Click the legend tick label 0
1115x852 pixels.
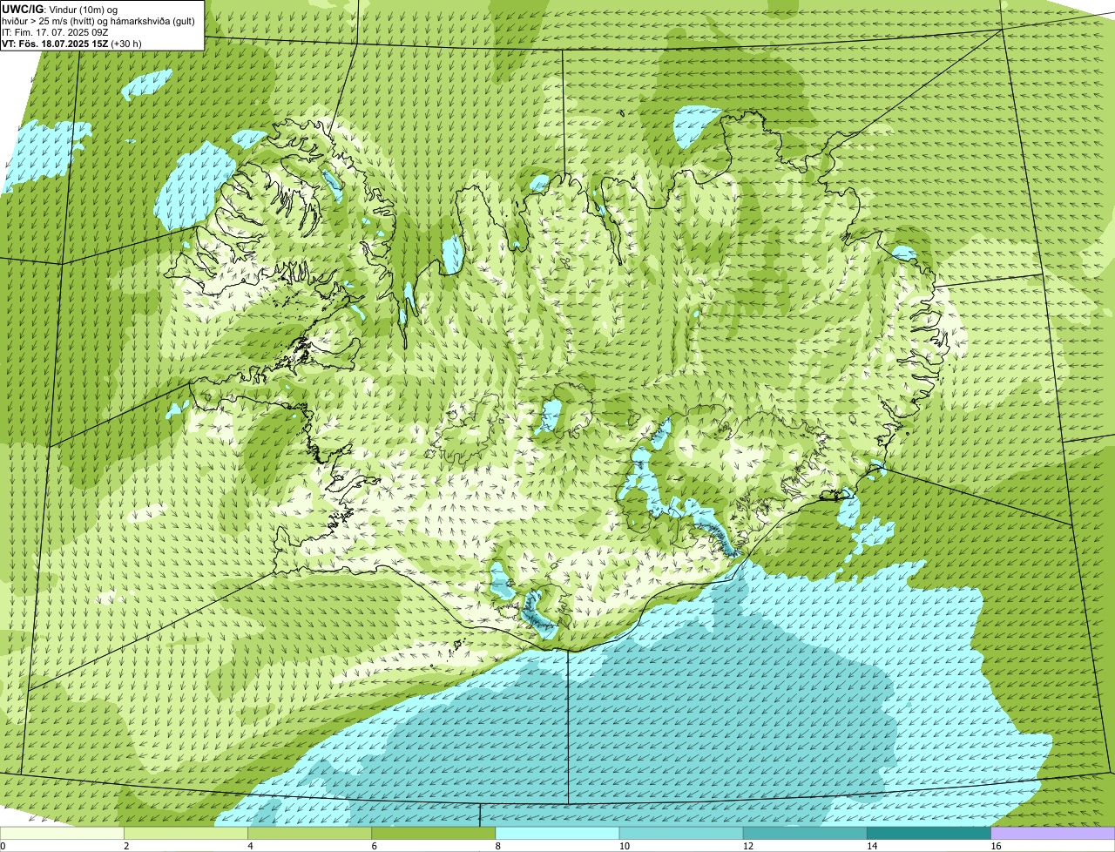3,846
